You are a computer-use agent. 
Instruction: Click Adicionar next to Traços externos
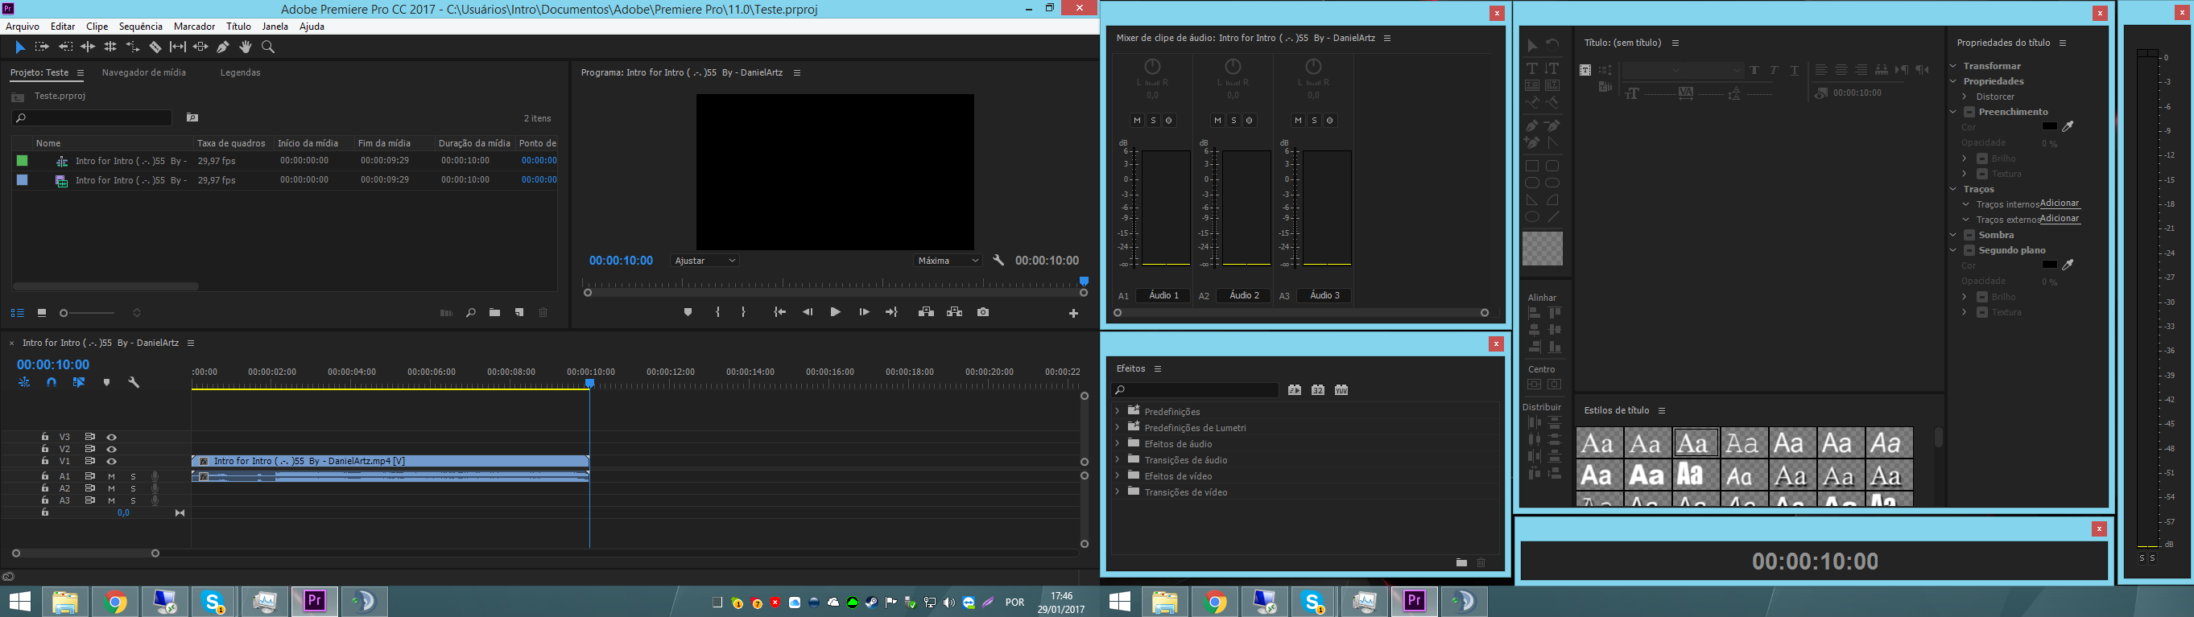coord(2060,219)
